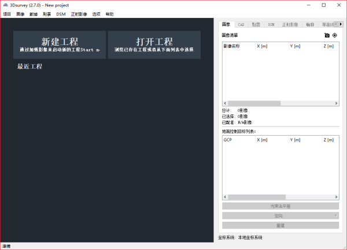Click the target icon beside camera icon

334,35
